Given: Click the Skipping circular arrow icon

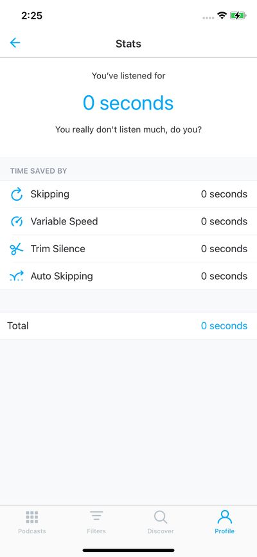Looking at the screenshot, I should [x=16, y=194].
